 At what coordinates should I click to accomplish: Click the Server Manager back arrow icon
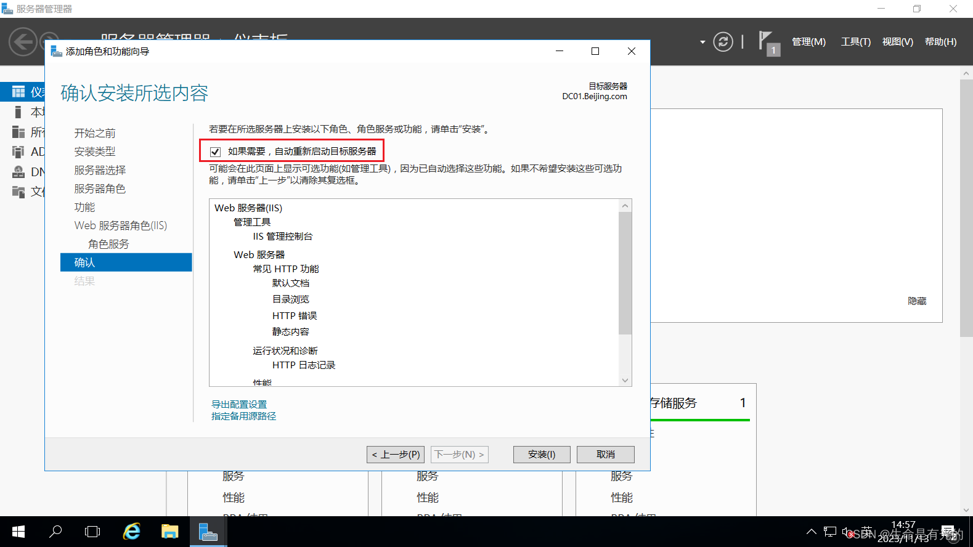23,42
